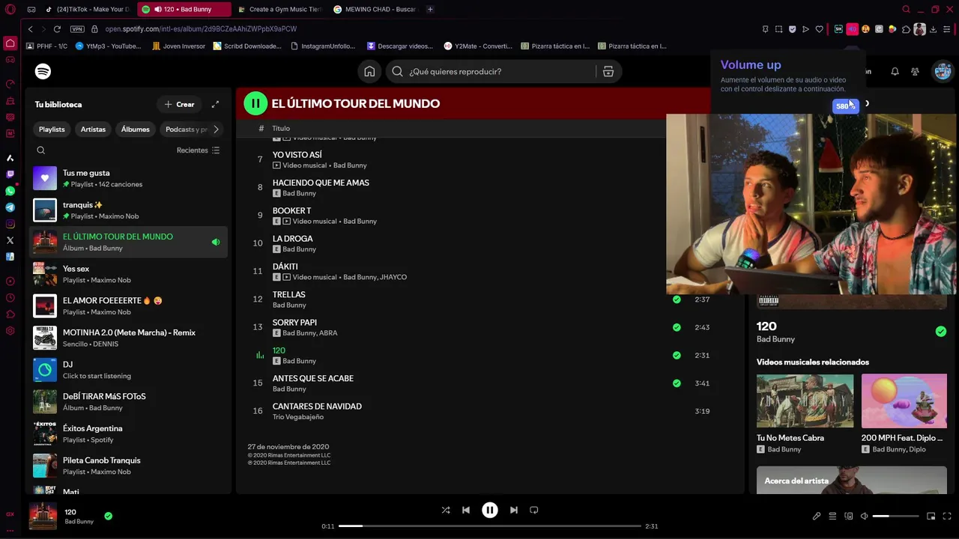Toggle saved check in now playing panel
The image size is (959, 539).
click(941, 332)
